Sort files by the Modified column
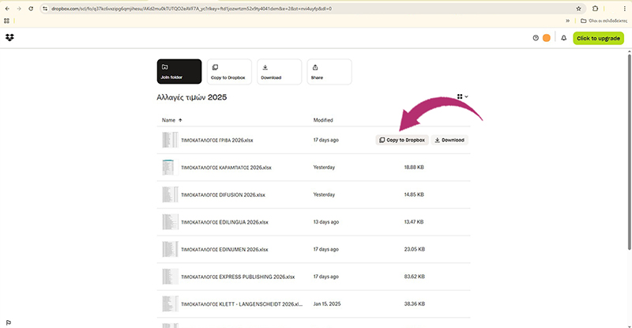Screen dimensions: 632x328 [323, 120]
